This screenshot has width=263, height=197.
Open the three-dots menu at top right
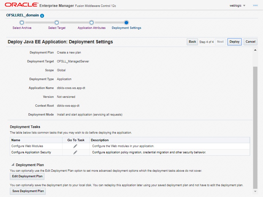255,6
